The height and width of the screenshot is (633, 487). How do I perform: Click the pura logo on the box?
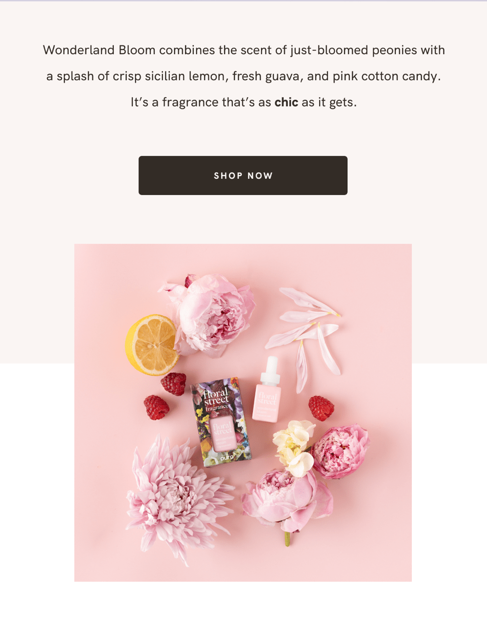[227, 458]
